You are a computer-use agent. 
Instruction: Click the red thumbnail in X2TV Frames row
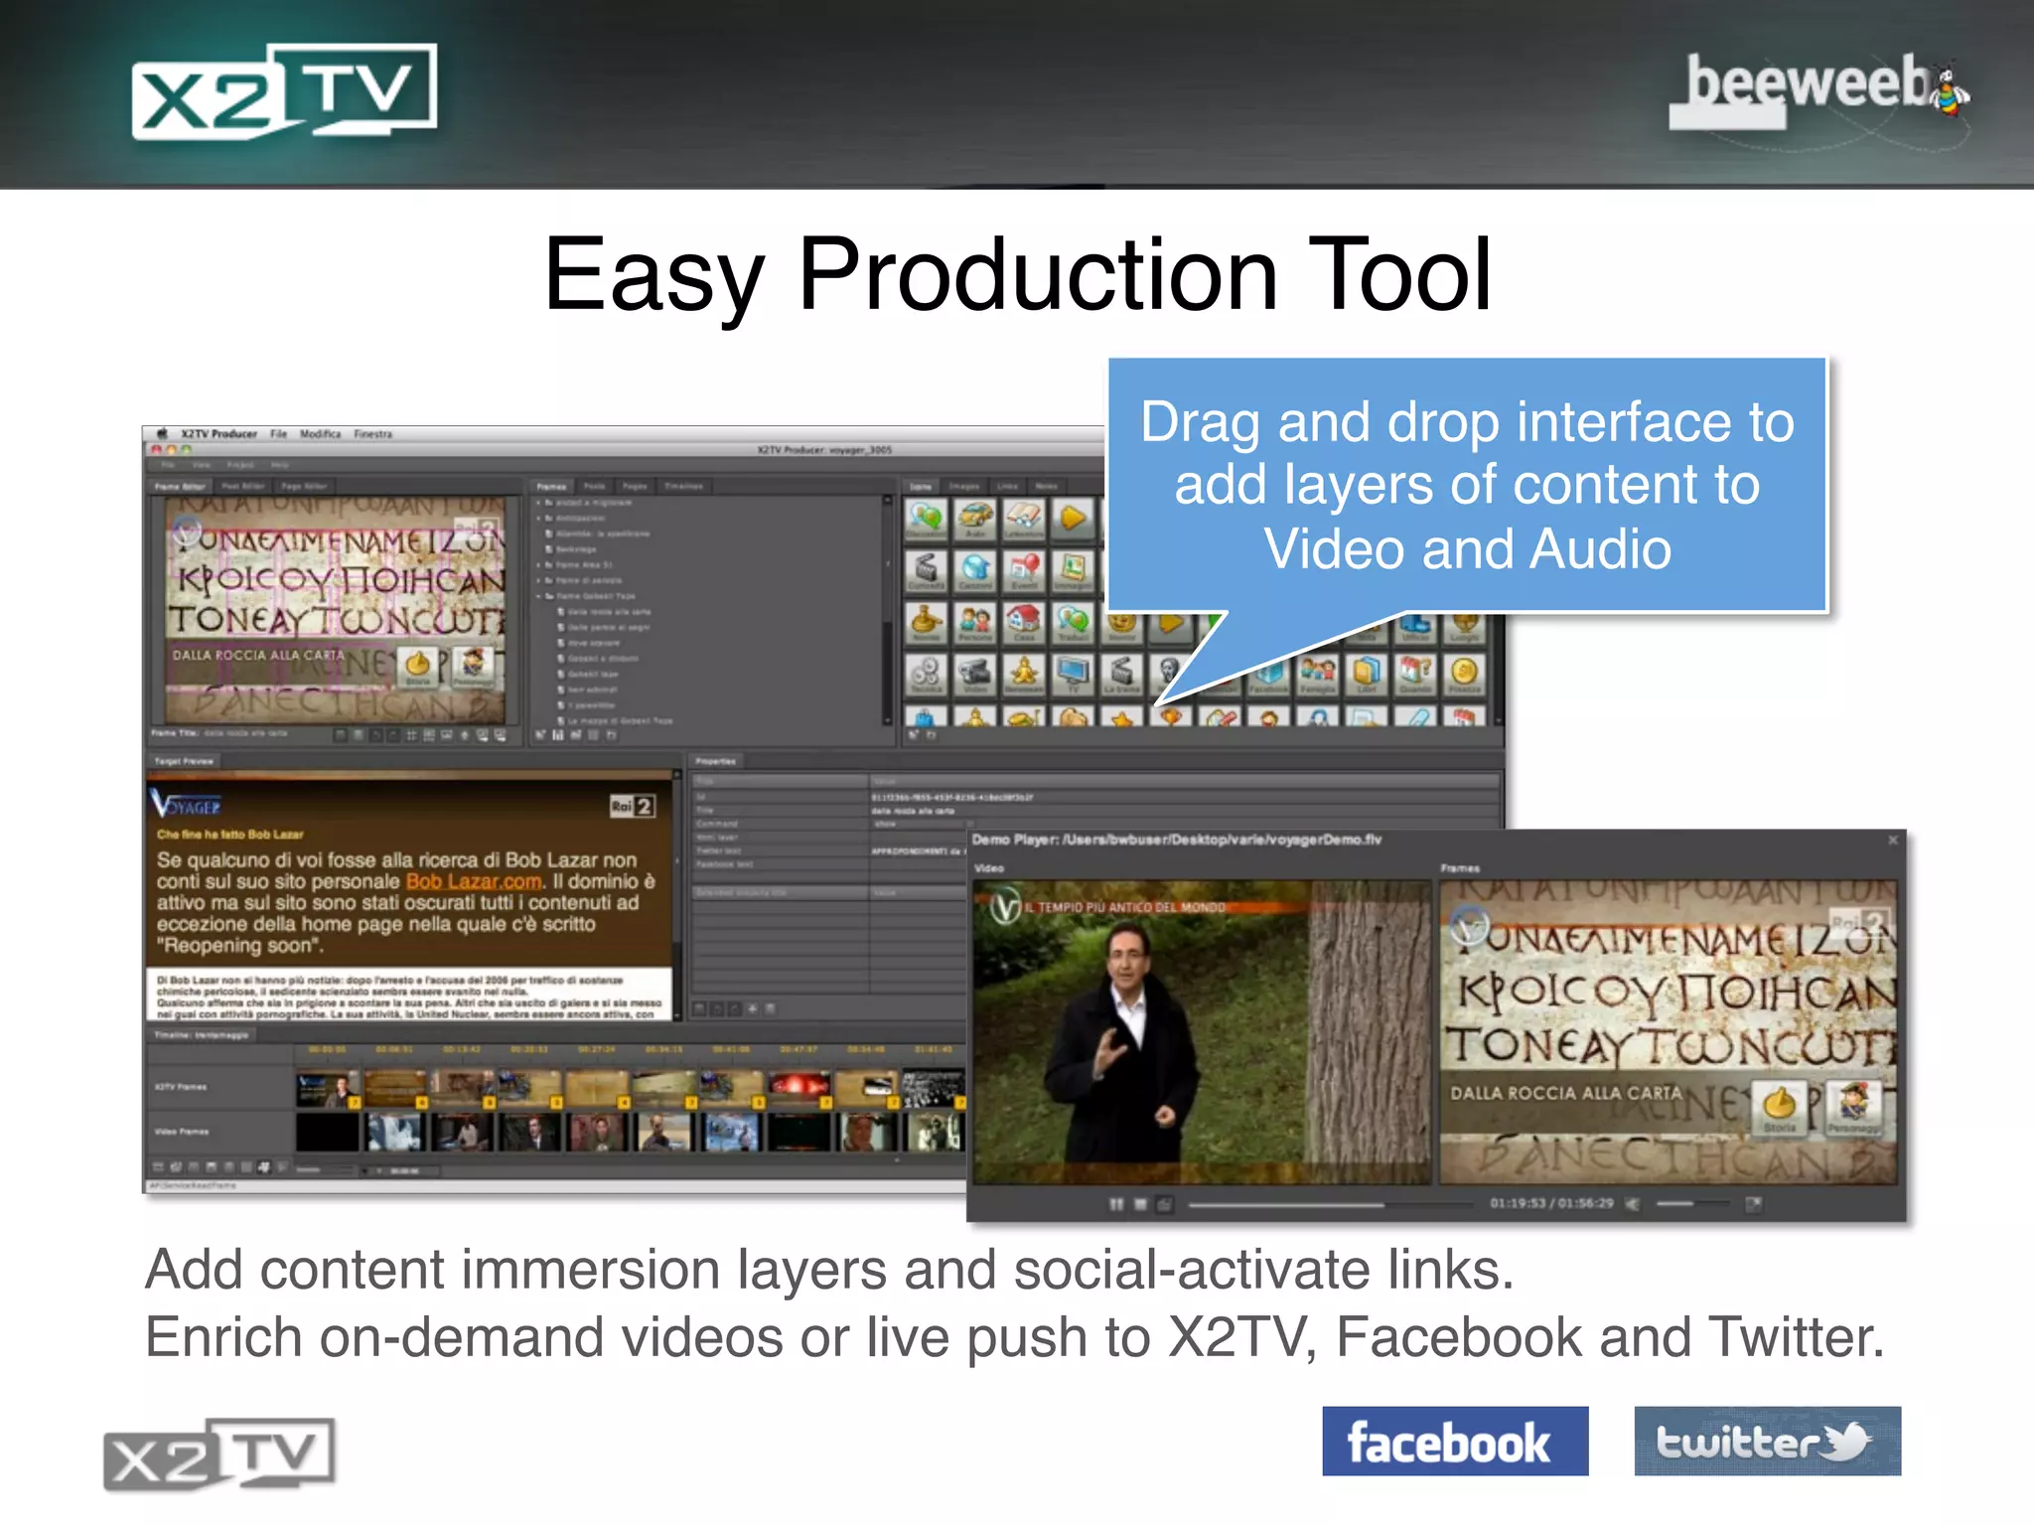point(798,1088)
